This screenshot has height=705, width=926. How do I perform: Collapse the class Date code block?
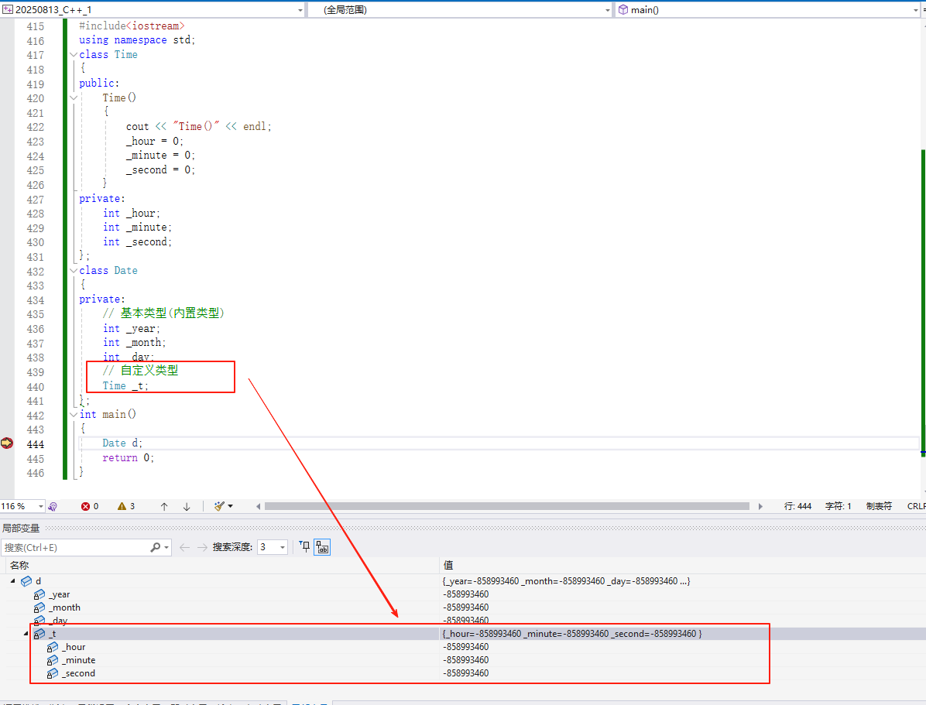[74, 270]
